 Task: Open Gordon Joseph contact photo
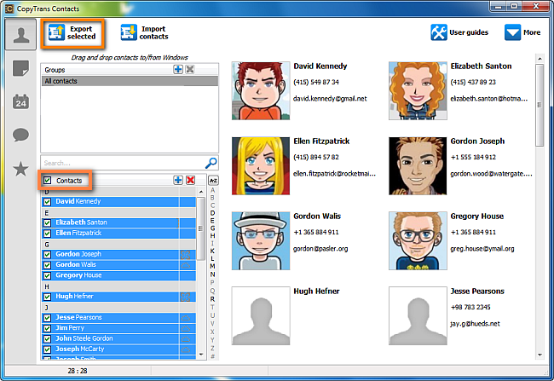point(418,165)
